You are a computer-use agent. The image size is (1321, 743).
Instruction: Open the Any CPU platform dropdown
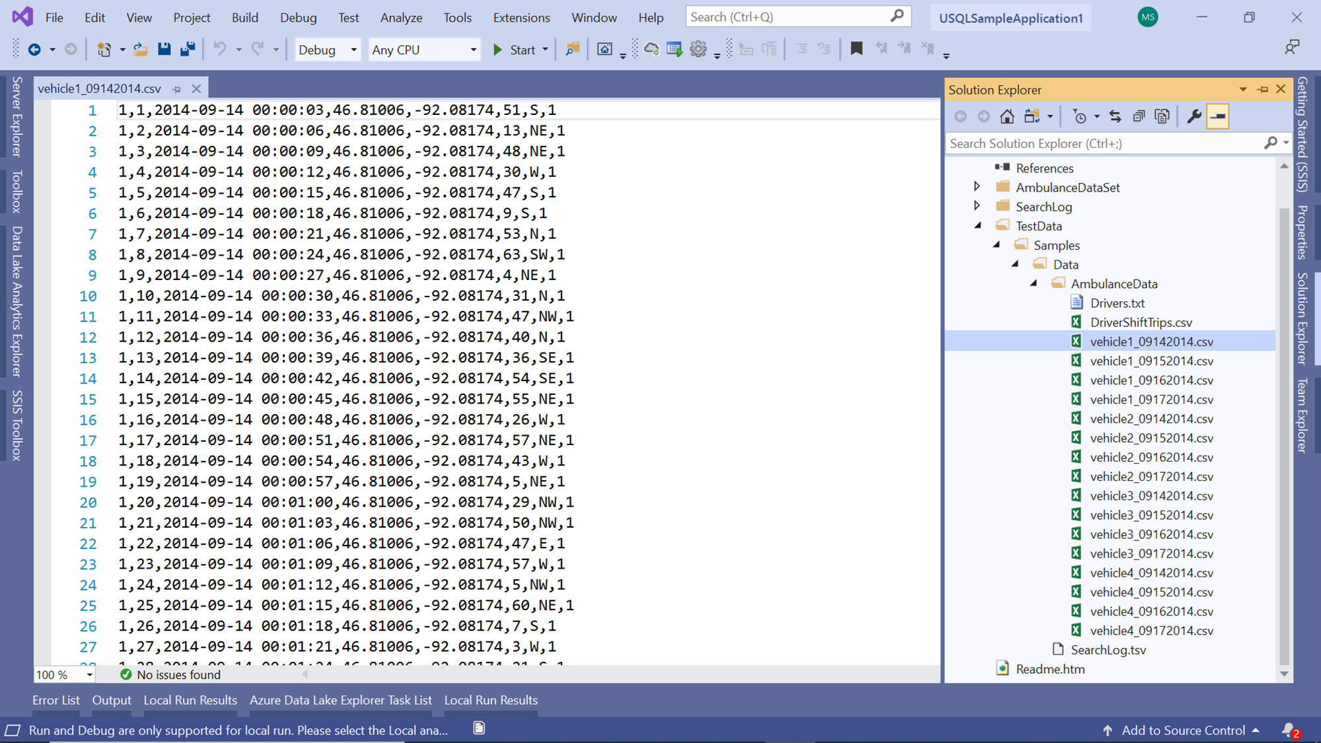point(423,50)
